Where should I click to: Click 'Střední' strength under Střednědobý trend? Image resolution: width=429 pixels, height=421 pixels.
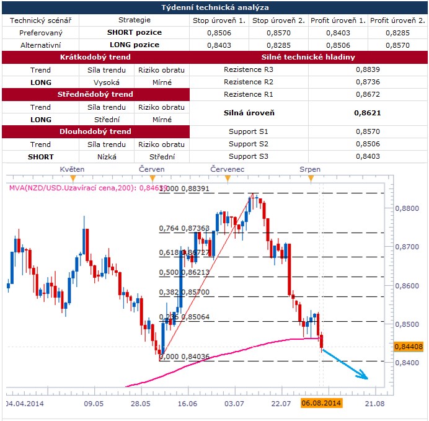(107, 120)
